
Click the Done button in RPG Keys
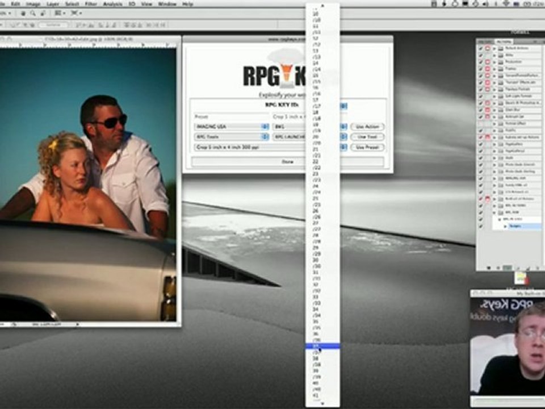(287, 162)
